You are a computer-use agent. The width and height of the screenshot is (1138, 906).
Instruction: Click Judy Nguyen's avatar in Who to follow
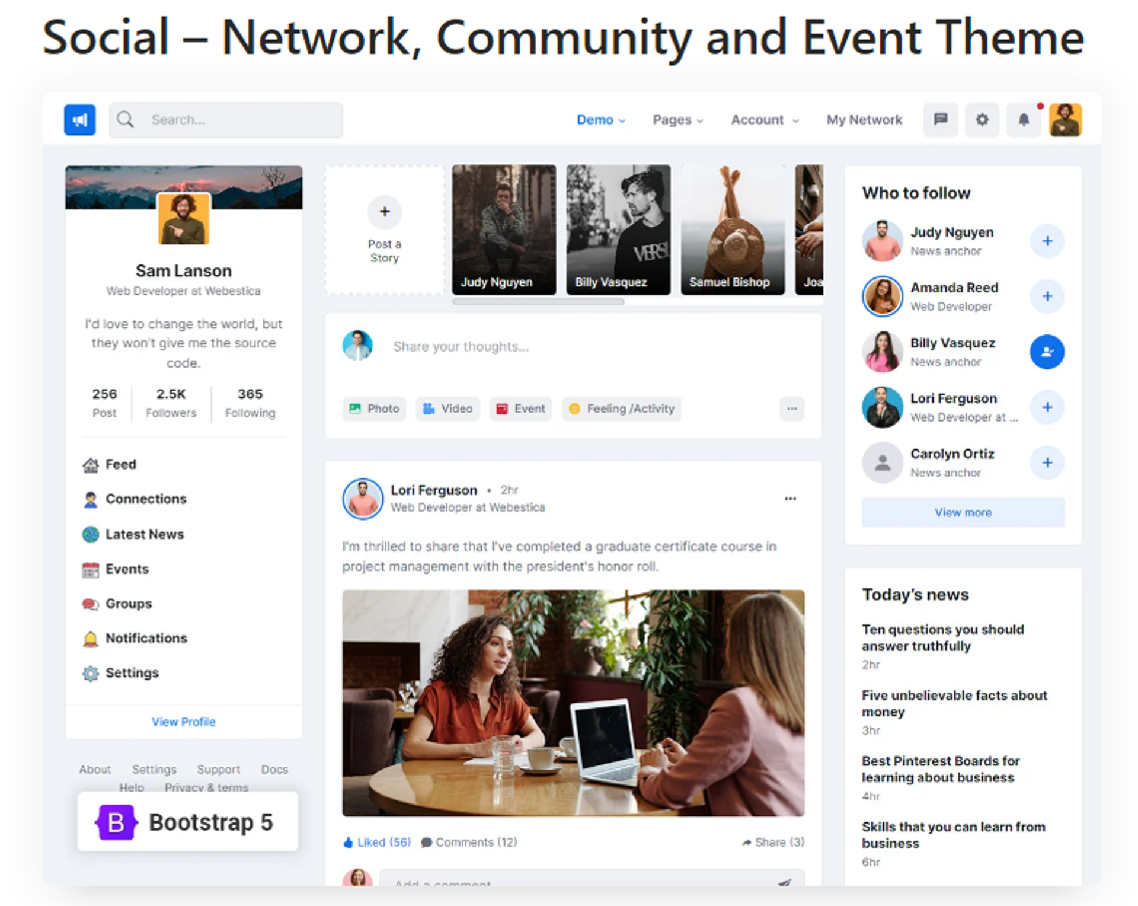click(x=883, y=241)
